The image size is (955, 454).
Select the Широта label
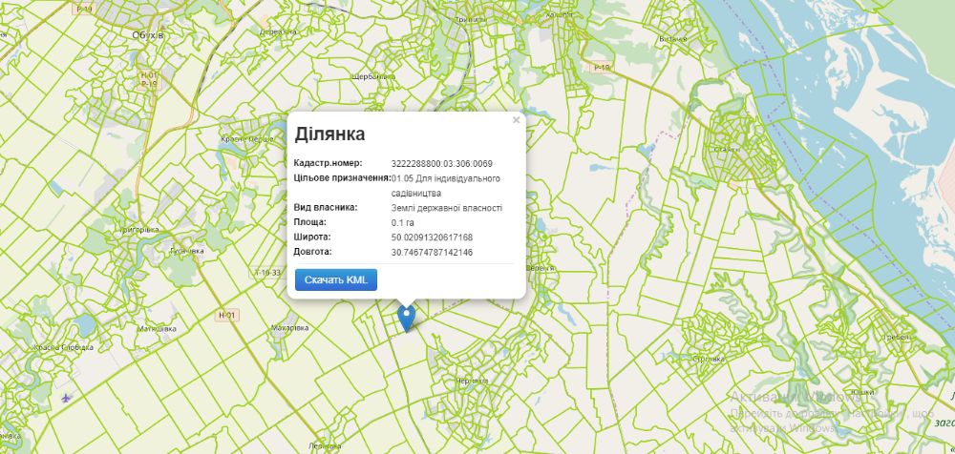(312, 237)
